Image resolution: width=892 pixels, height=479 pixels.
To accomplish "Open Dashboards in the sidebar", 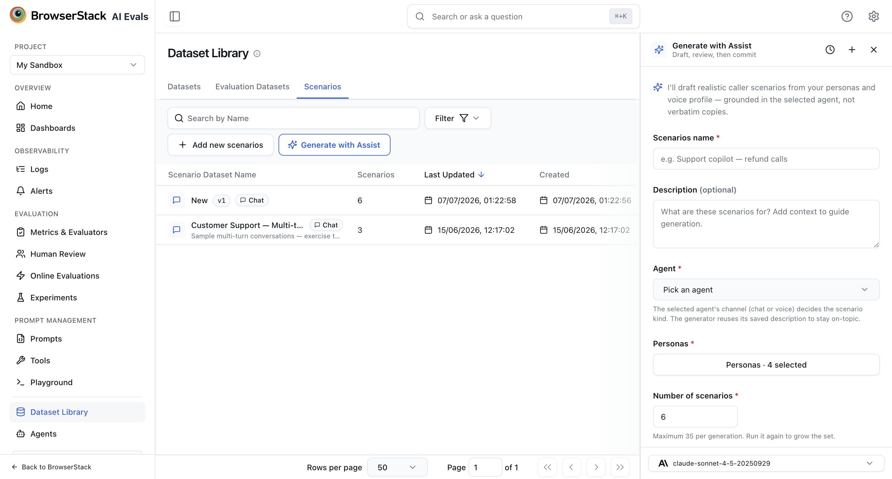I will (77, 127).
